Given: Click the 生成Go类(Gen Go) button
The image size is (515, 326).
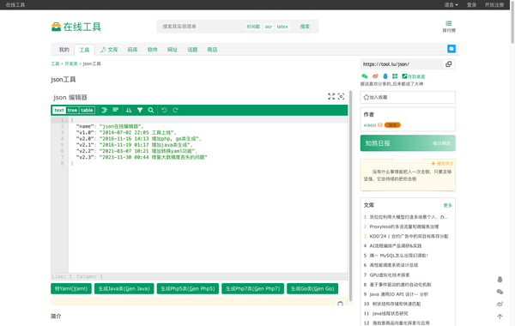Looking at the screenshot, I should (x=312, y=288).
